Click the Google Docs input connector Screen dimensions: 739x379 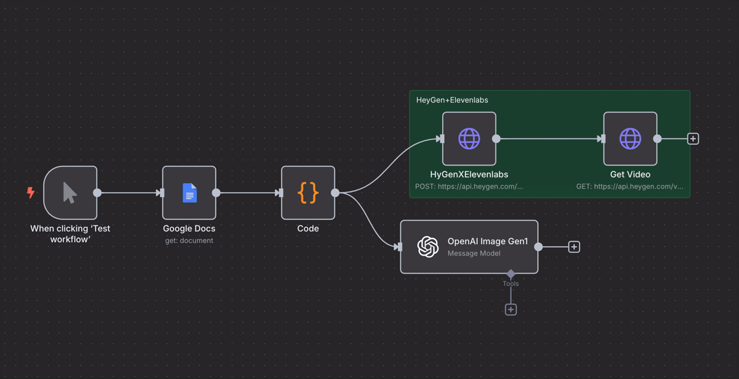point(161,193)
